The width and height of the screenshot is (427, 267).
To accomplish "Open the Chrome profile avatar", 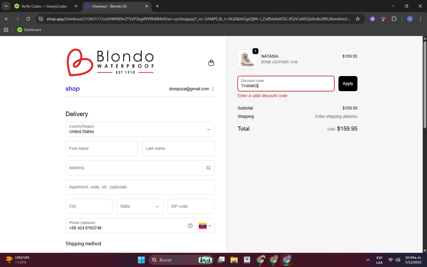I will pyautogui.click(x=410, y=19).
